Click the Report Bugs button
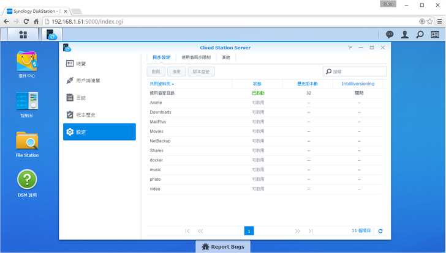 point(223,247)
